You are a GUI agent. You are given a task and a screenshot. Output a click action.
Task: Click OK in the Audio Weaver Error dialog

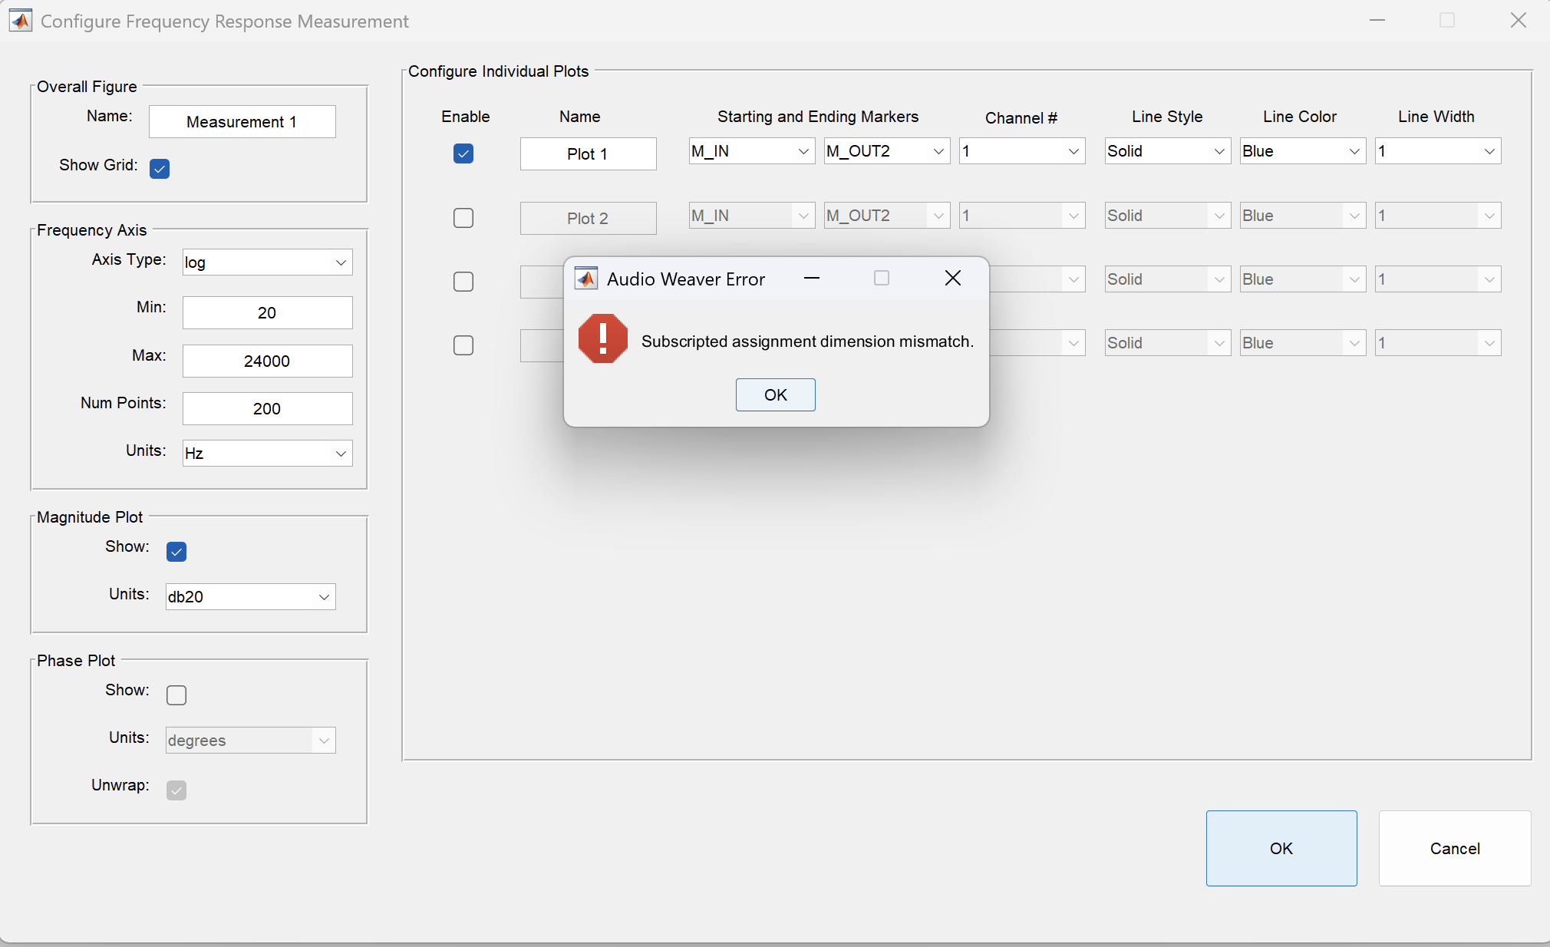(775, 394)
